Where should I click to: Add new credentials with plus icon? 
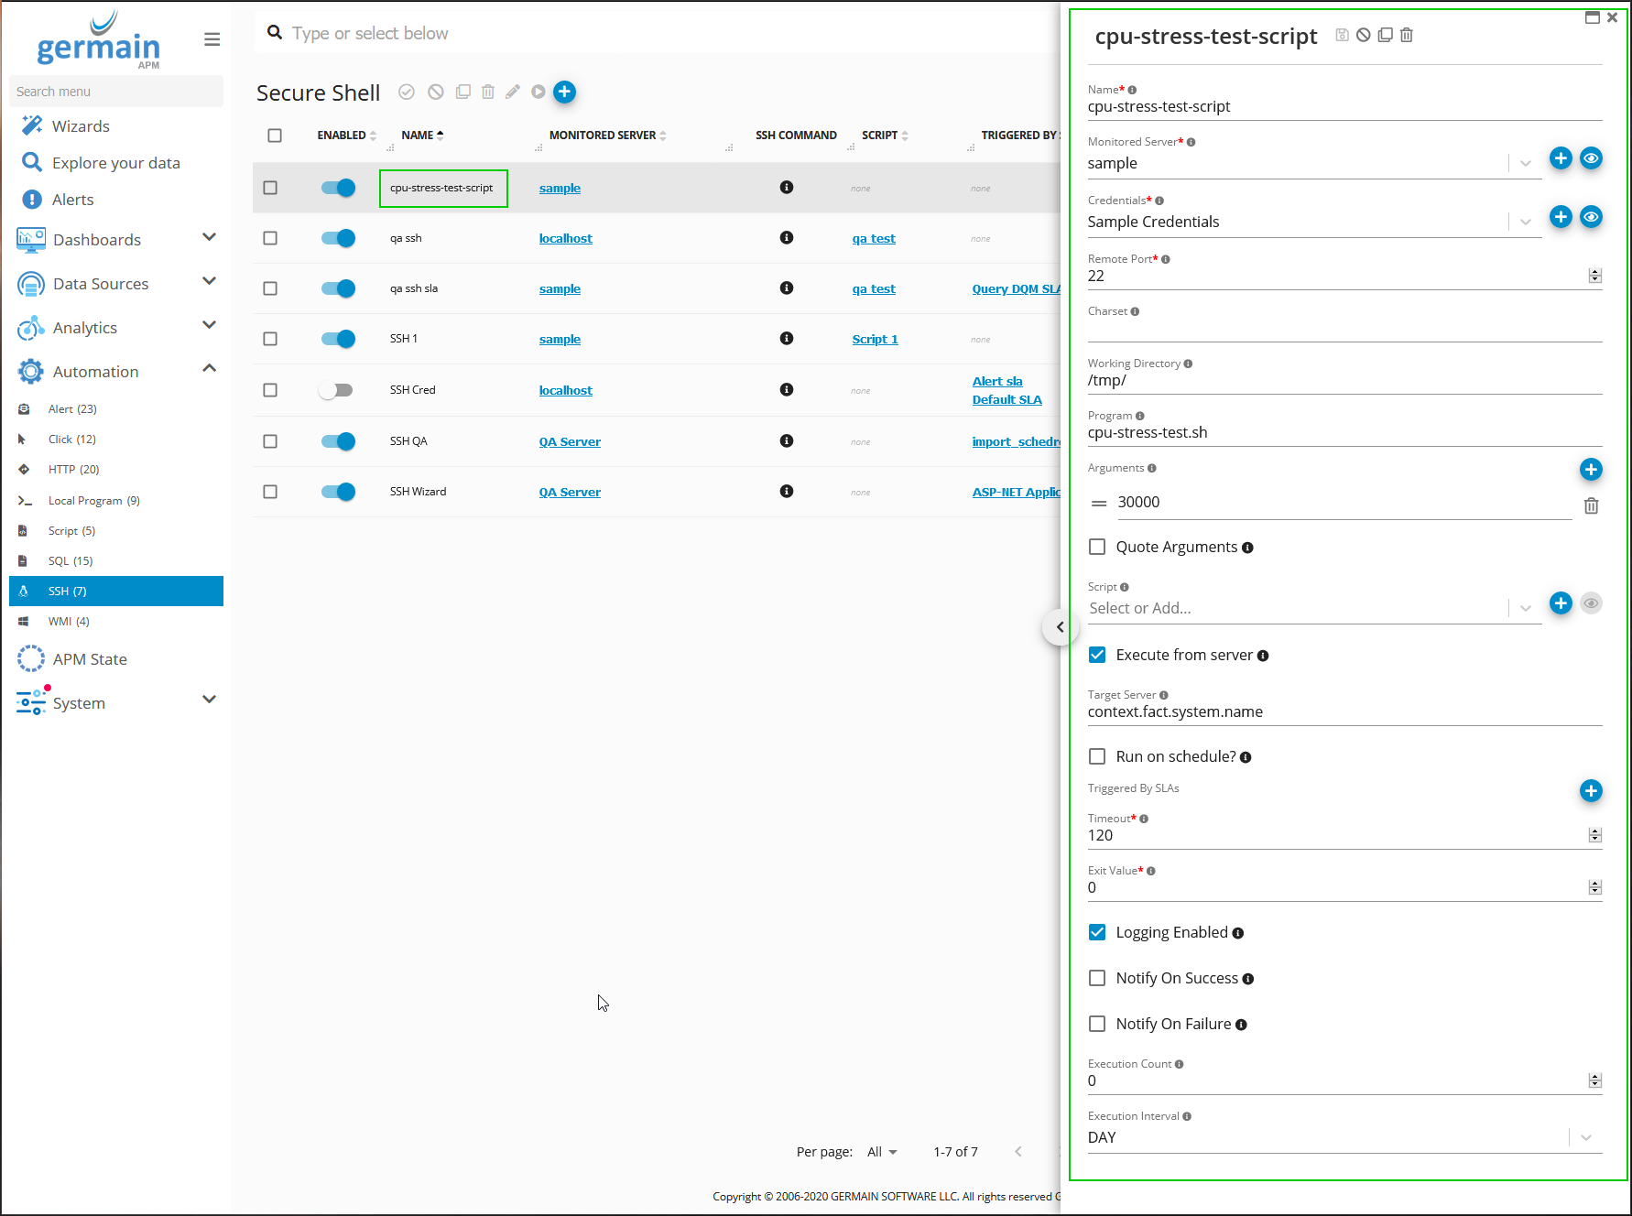[1561, 217]
